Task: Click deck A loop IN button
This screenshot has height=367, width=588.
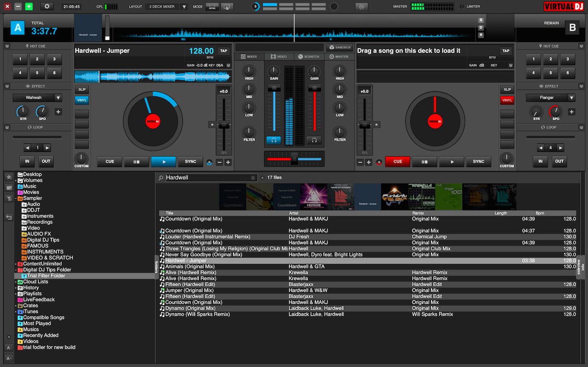Action: (x=27, y=161)
